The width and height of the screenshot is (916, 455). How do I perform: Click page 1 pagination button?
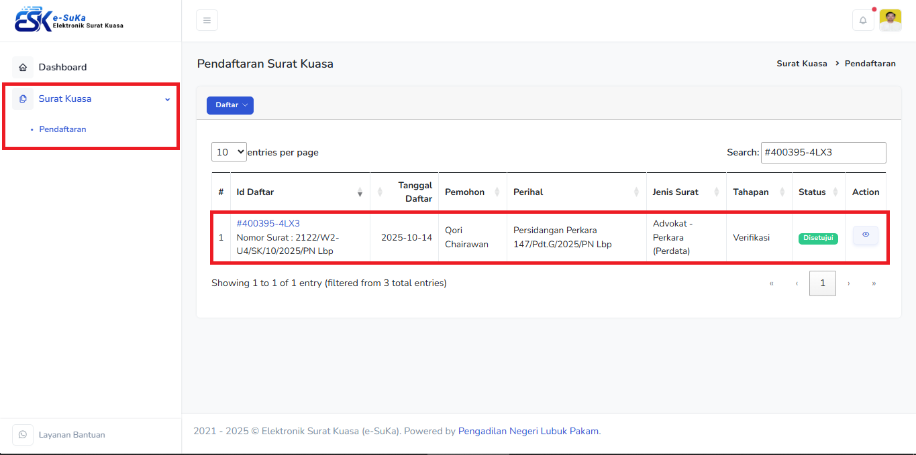pyautogui.click(x=822, y=283)
